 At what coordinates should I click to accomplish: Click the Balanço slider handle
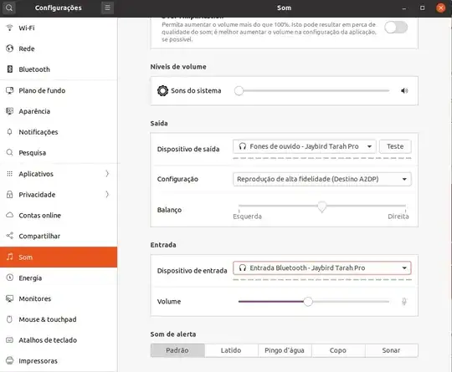pyautogui.click(x=322, y=206)
